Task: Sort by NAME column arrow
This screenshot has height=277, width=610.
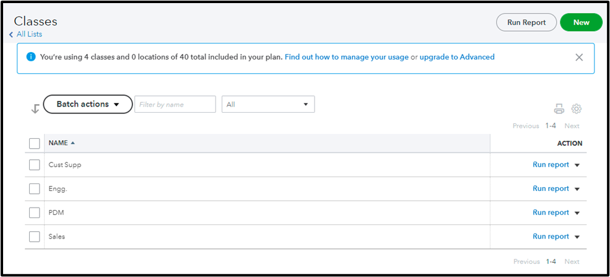Action: [72, 143]
